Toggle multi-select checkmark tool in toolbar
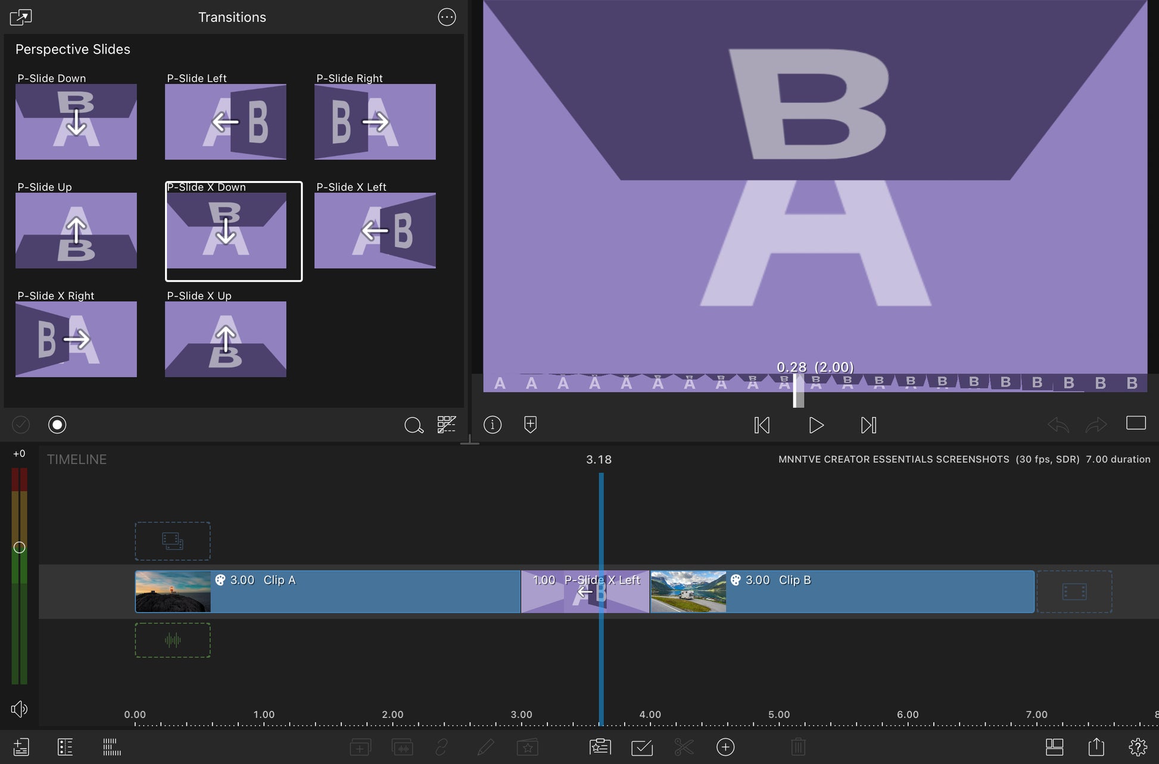The height and width of the screenshot is (764, 1159). click(x=642, y=747)
